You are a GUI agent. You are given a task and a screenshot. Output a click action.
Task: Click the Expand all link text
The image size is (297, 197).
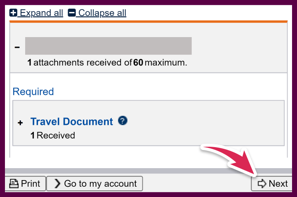click(41, 13)
